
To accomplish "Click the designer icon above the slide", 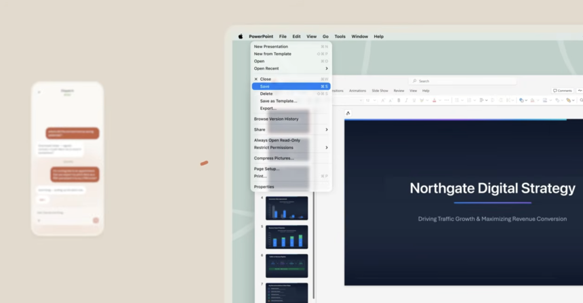I will pyautogui.click(x=348, y=113).
